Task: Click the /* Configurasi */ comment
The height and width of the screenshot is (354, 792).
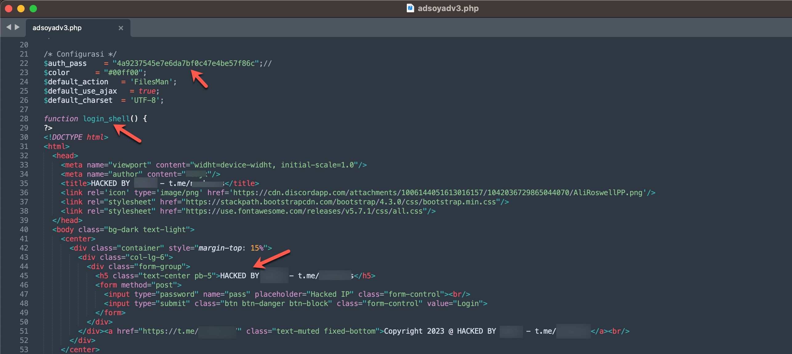Action: click(x=80, y=54)
